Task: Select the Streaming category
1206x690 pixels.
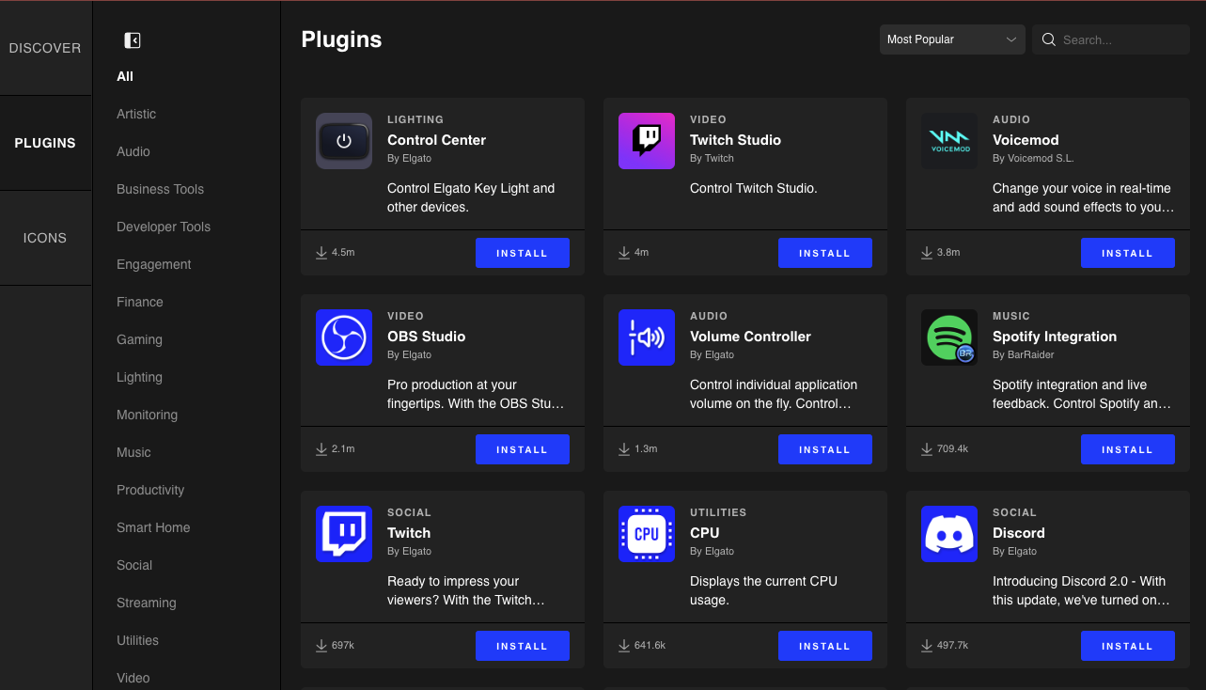Action: [x=146, y=603]
